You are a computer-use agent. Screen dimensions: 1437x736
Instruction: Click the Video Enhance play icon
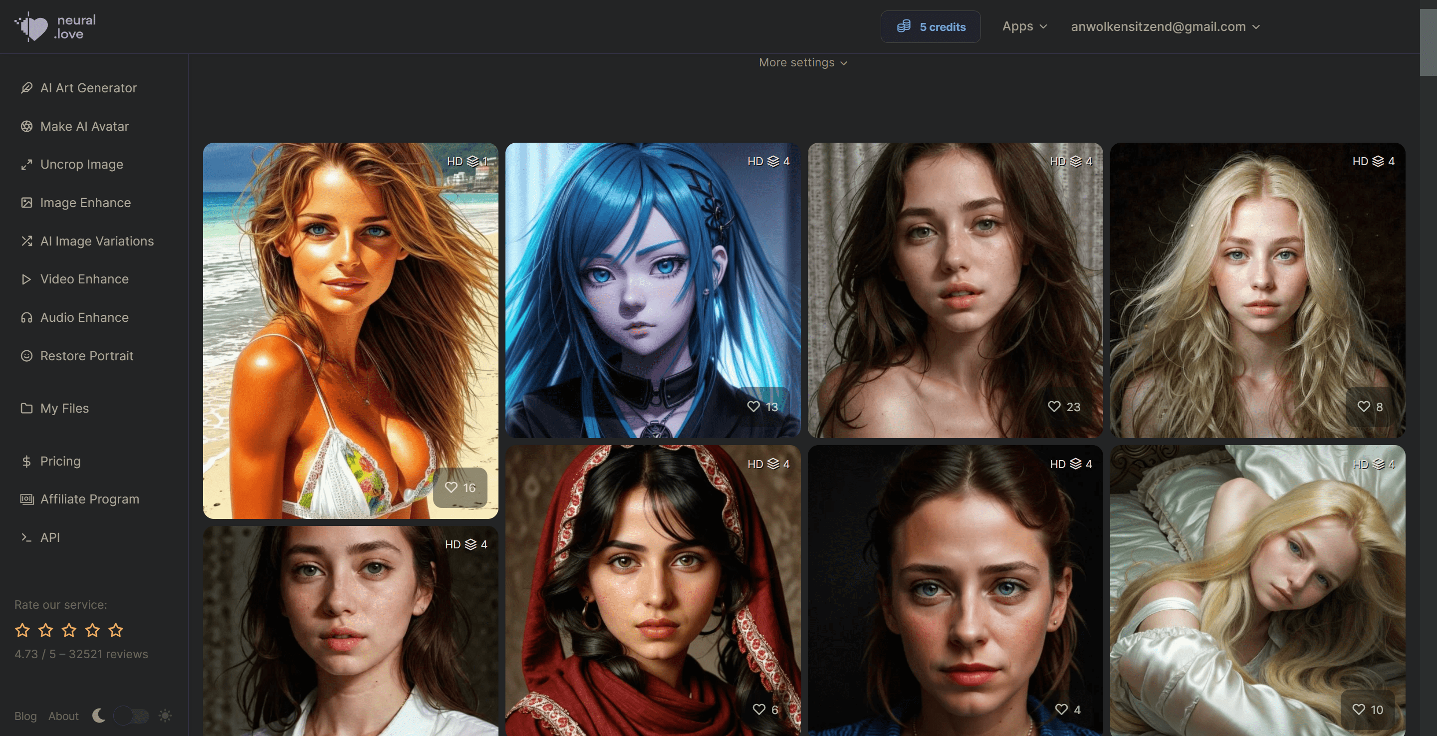point(26,279)
